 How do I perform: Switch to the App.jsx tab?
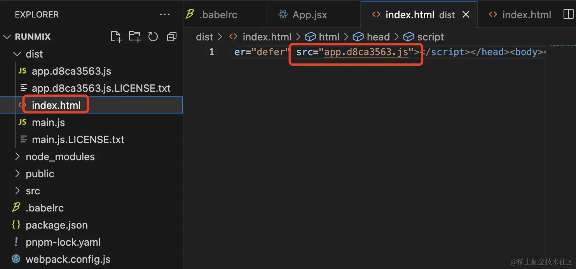point(314,14)
